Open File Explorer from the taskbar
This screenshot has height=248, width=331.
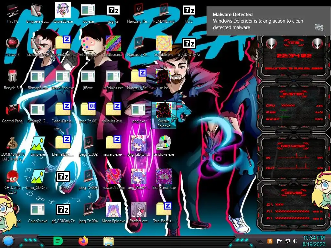(109, 241)
